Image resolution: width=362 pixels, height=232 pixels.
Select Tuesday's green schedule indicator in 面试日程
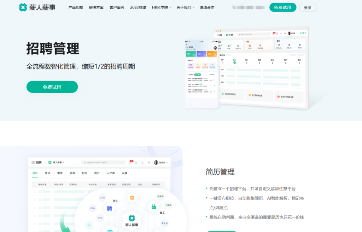234,63
